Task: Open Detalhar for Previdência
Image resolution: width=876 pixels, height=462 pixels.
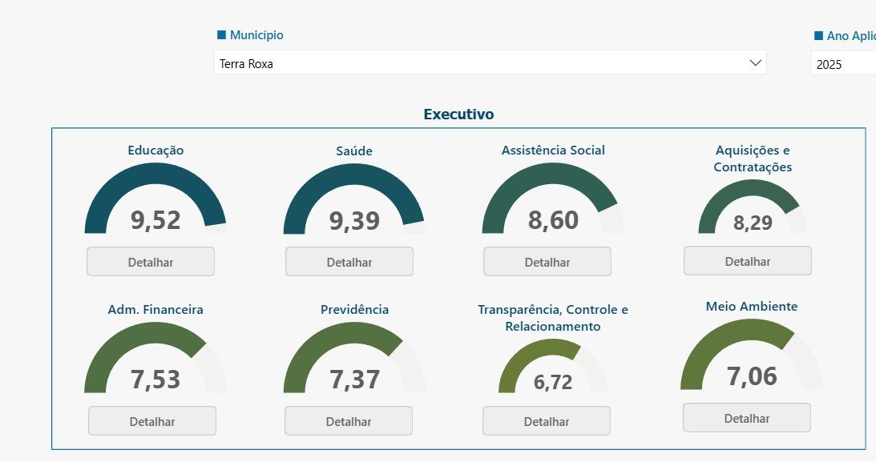Action: tap(349, 421)
